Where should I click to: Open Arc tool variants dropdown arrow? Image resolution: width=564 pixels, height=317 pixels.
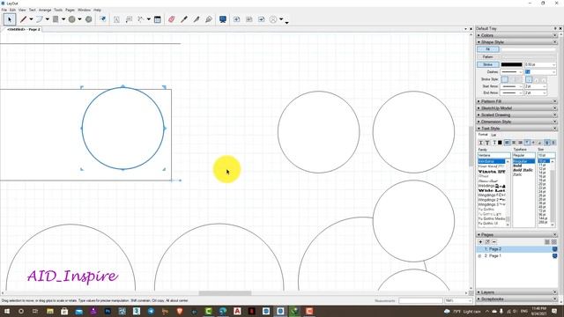click(47, 19)
